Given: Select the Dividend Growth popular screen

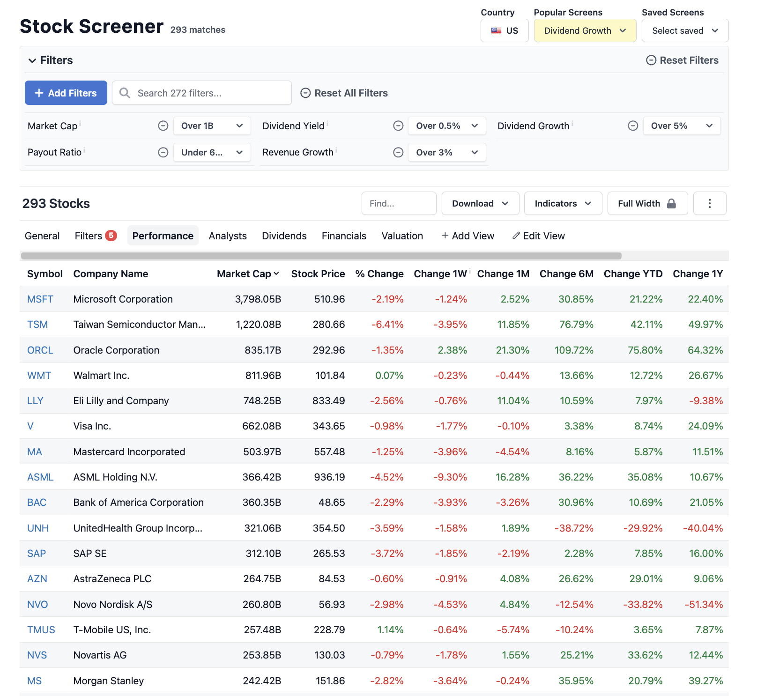Looking at the screenshot, I should [585, 30].
